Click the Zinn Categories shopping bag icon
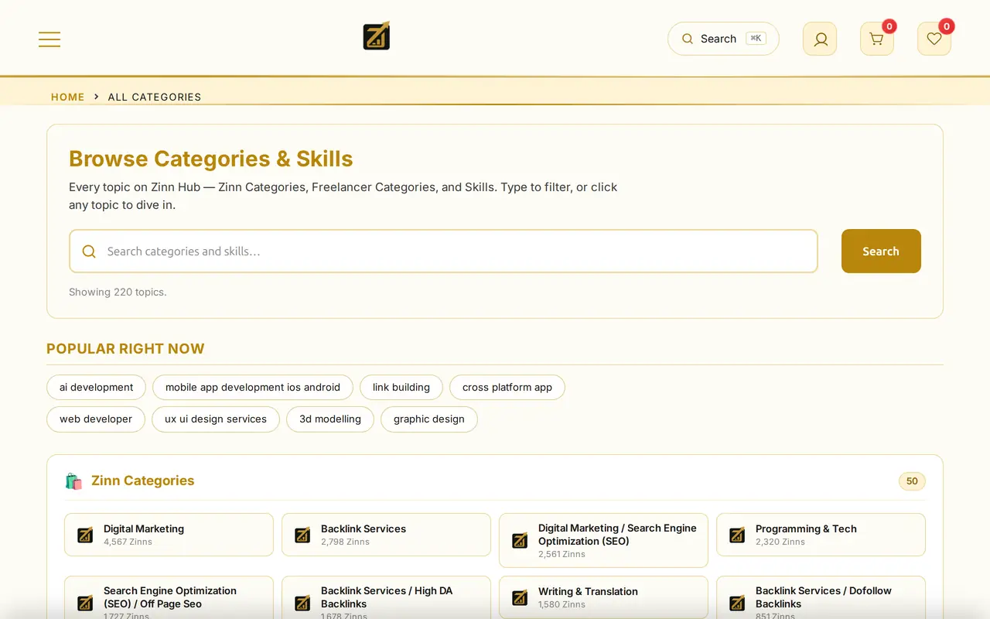The height and width of the screenshot is (619, 990). click(x=73, y=481)
